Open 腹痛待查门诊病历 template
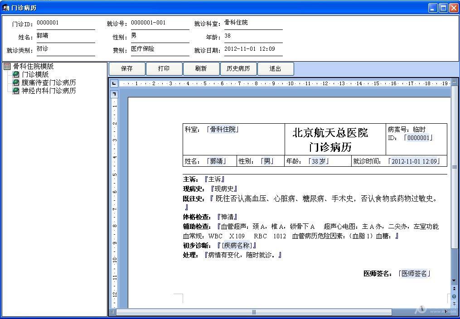 48,82
